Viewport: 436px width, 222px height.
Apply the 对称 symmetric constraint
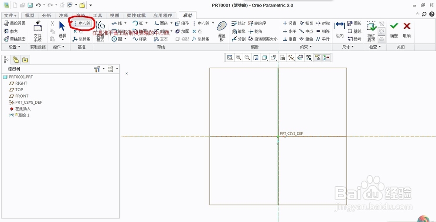click(x=323, y=24)
